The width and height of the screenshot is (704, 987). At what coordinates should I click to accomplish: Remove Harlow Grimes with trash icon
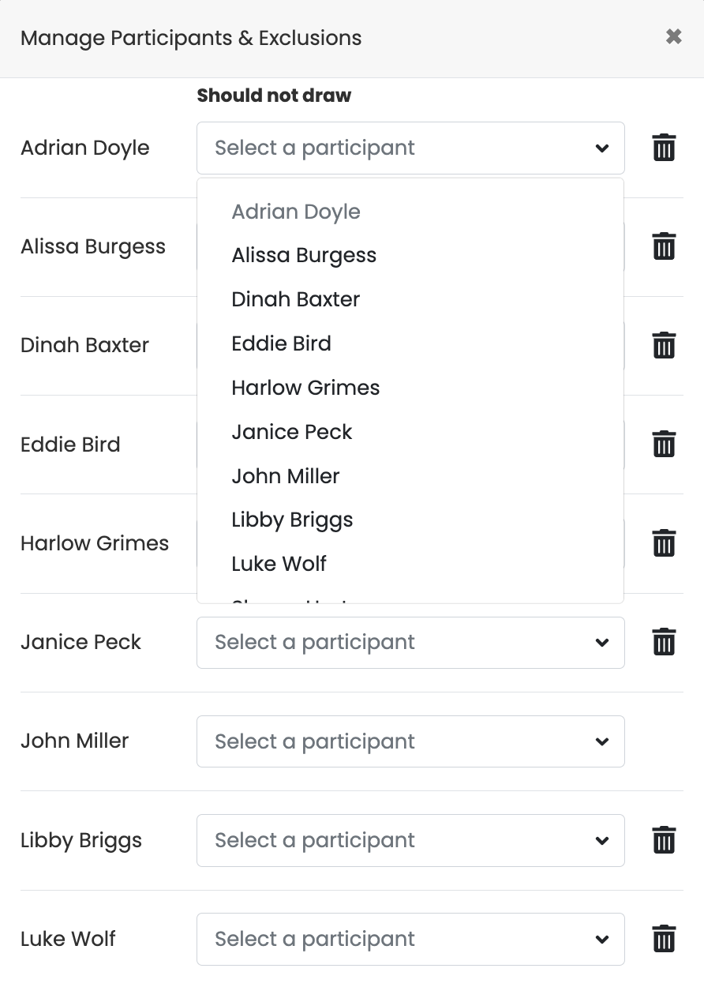pos(664,543)
